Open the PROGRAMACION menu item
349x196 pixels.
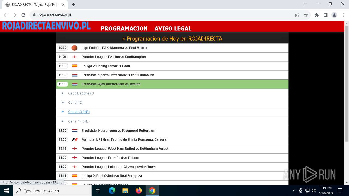coord(124,28)
